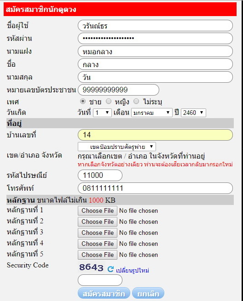Open the ปี year dropdown showing 2460
This screenshot has width=243, height=301.
tap(193, 113)
